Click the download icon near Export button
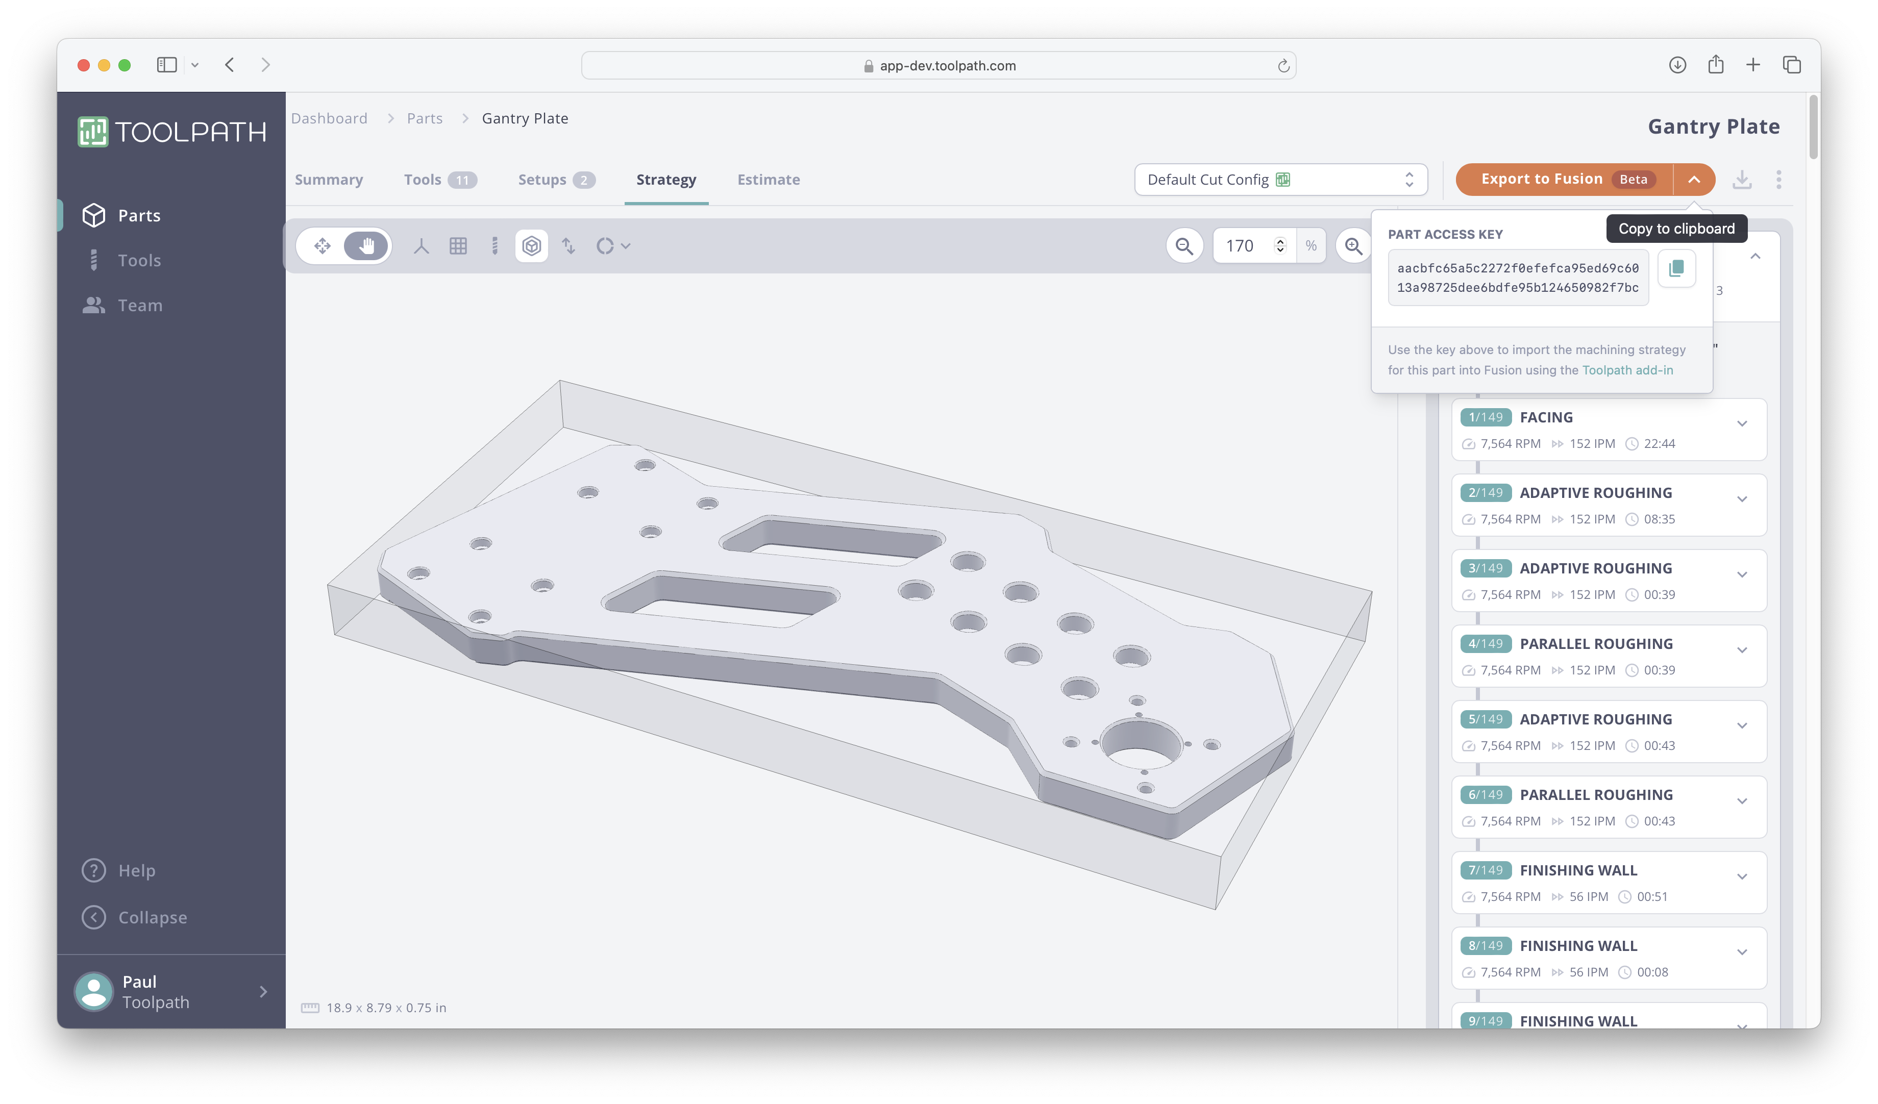This screenshot has height=1104, width=1878. [1742, 179]
